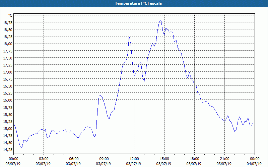
Task: Click the 16,25 y-axis value
Action: click(8, 93)
